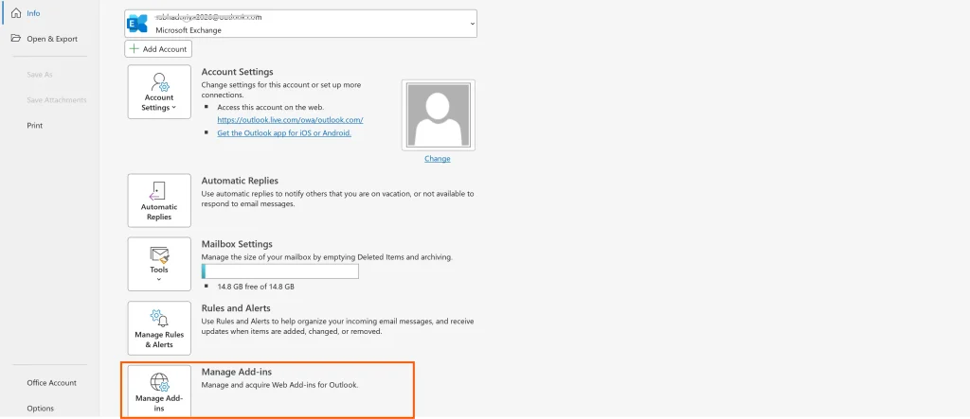The image size is (970, 419).
Task: Open the Open & Export folder icon
Action: (15, 39)
